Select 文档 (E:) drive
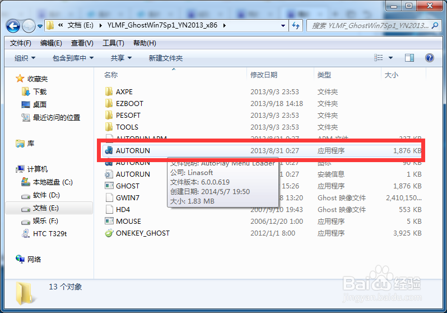447x313 pixels. click(49, 208)
